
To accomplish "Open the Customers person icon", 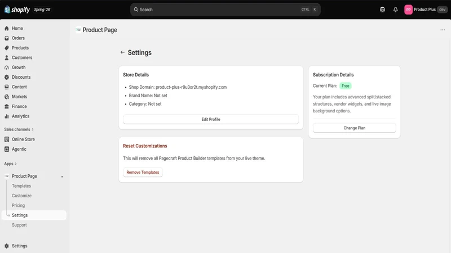I will [7, 58].
